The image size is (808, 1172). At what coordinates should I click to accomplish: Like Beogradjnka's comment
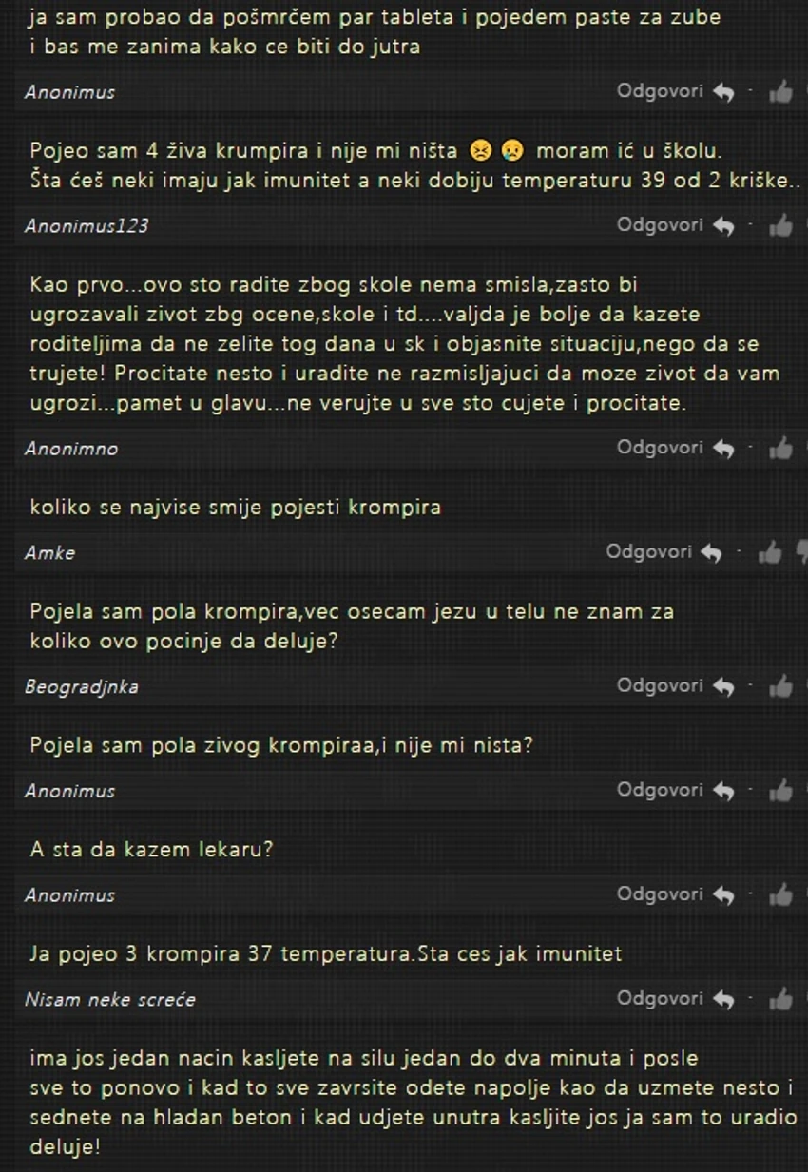(x=780, y=686)
